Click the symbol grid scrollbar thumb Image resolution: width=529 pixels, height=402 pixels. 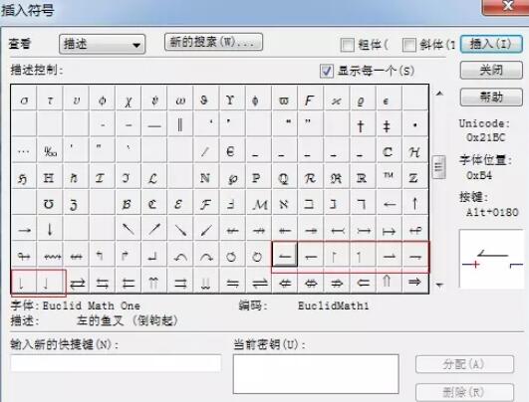pyautogui.click(x=439, y=167)
